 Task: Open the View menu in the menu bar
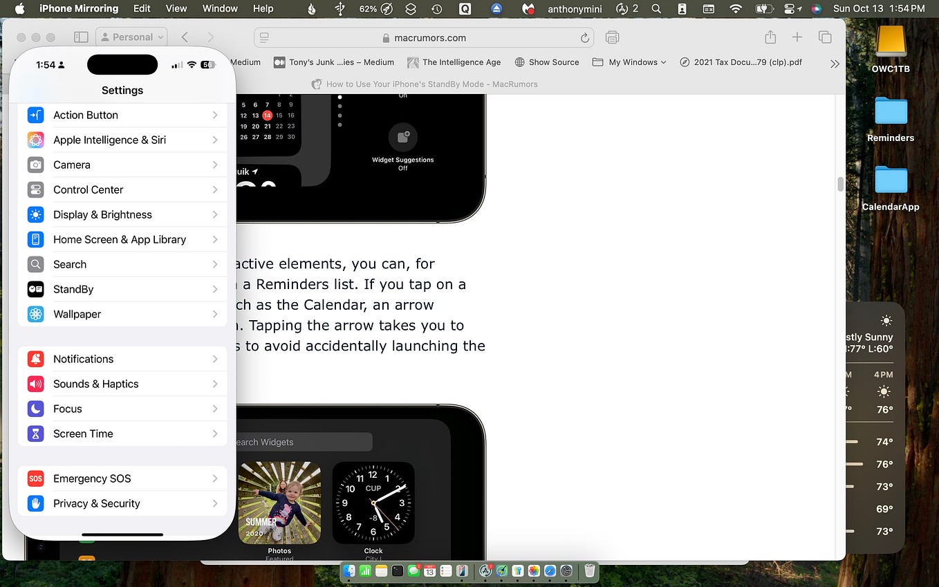(176, 9)
